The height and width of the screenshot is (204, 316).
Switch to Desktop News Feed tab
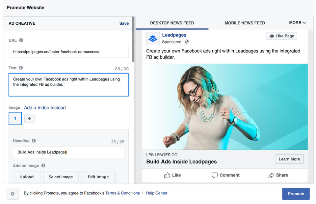pyautogui.click(x=172, y=23)
